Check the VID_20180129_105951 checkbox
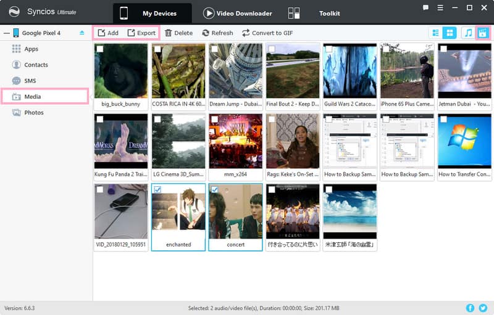The height and width of the screenshot is (315, 494). pos(100,189)
